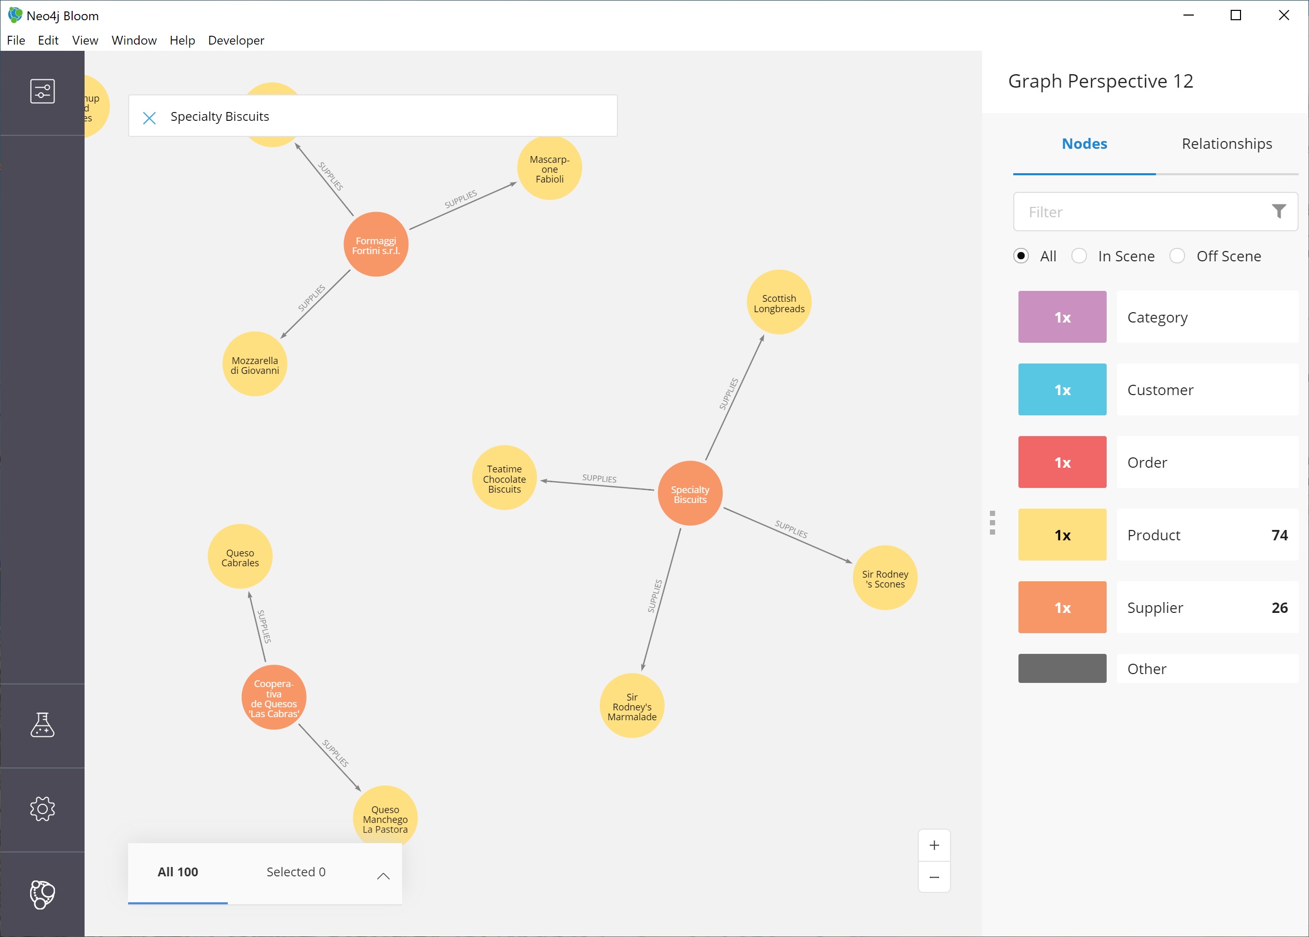Open the settings gear in sidebar
Image resolution: width=1309 pixels, height=937 pixels.
coord(42,809)
